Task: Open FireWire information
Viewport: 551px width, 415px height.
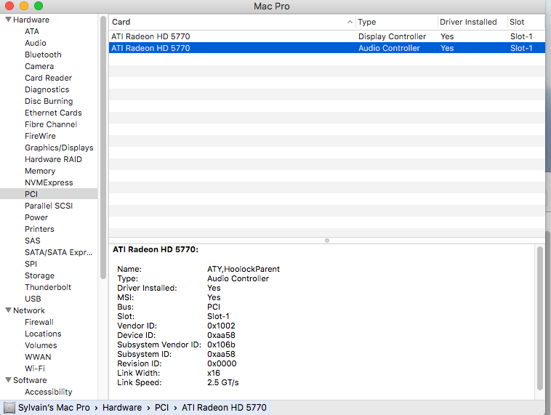Action: (40, 136)
